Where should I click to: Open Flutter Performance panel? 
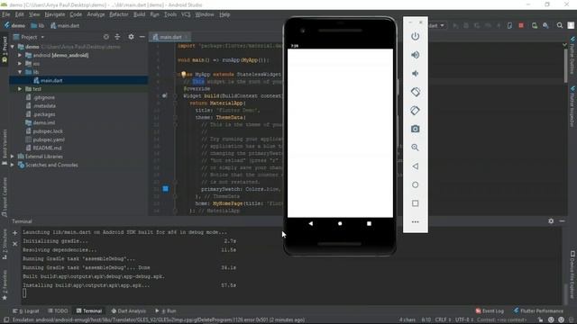tap(538, 310)
